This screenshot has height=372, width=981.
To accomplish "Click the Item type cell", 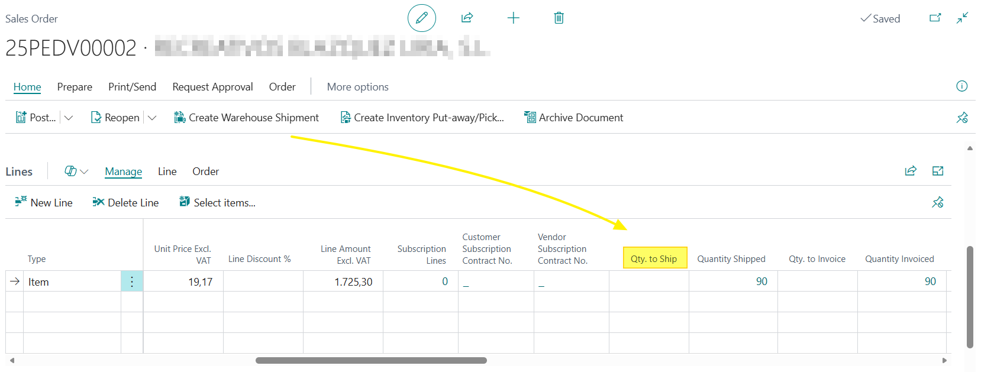I will point(72,282).
